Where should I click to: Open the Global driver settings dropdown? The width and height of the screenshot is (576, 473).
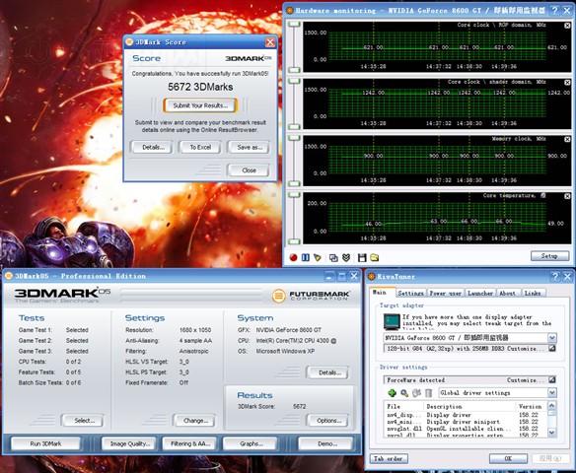[552, 393]
